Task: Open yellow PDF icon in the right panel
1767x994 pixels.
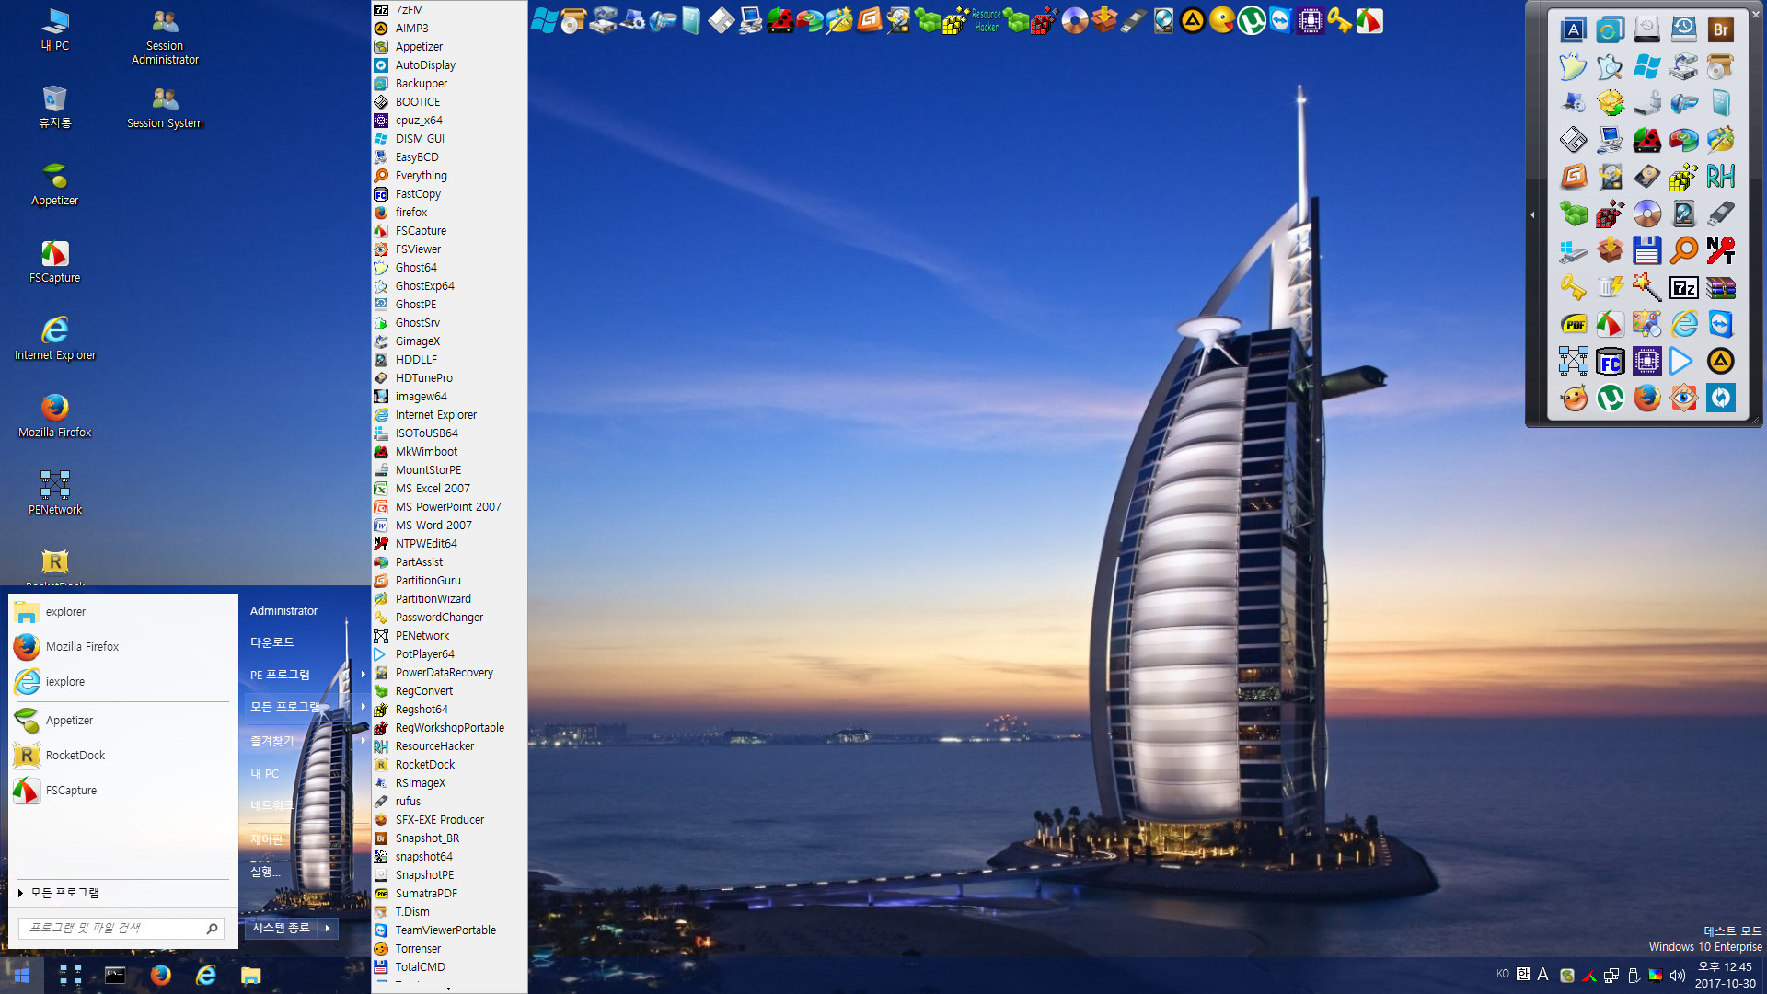Action: tap(1573, 324)
